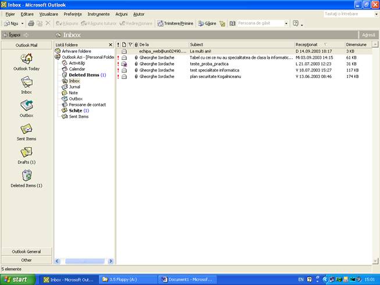The height and width of the screenshot is (285, 380).
Task: Open the Inbox shortcut in Outlook bar
Action: click(26, 82)
